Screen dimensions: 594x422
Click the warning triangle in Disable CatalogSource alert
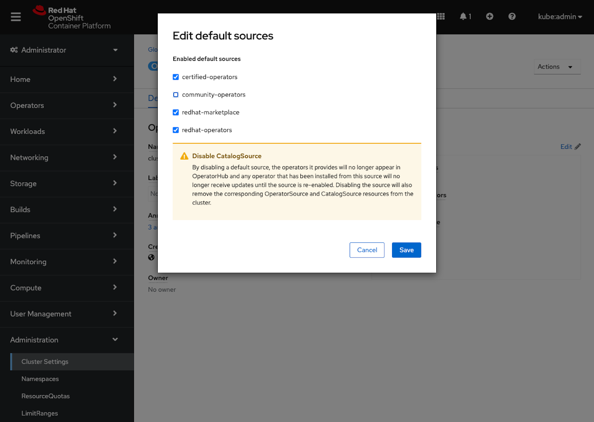coord(184,156)
